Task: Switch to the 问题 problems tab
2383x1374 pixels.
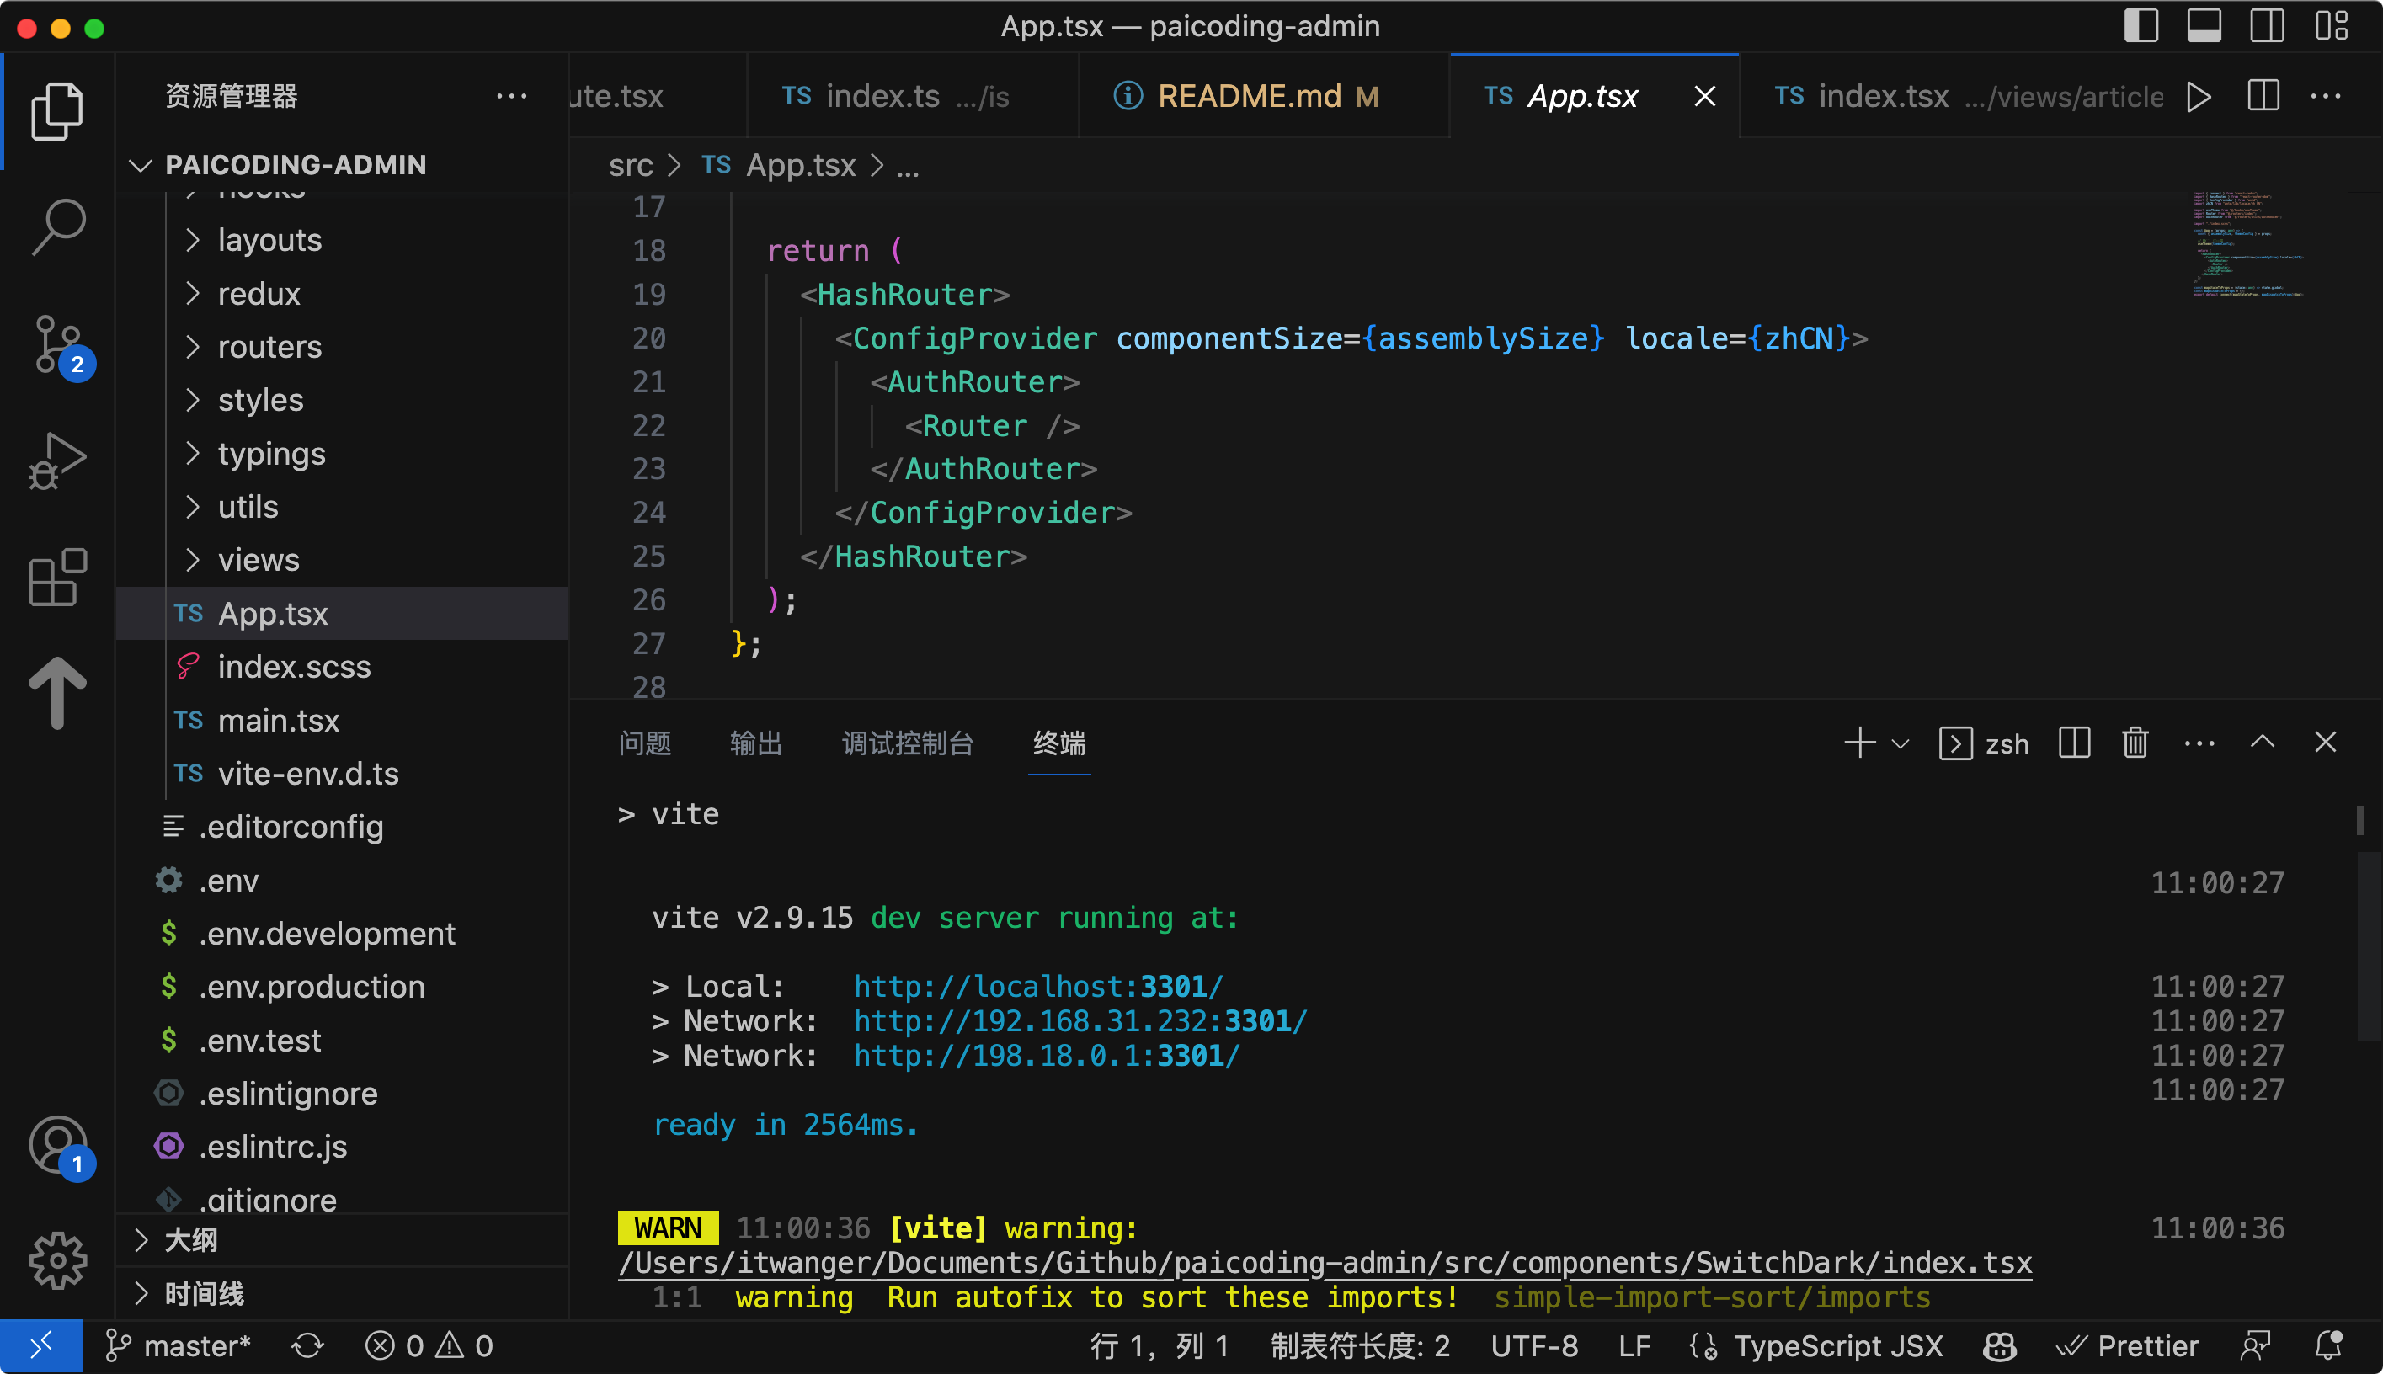Action: click(x=645, y=743)
